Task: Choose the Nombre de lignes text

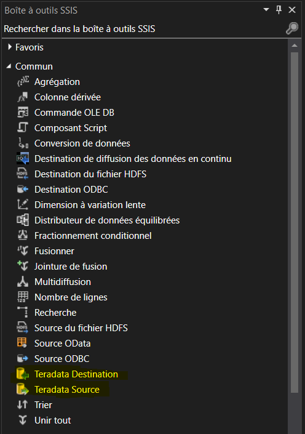Action: point(71,297)
